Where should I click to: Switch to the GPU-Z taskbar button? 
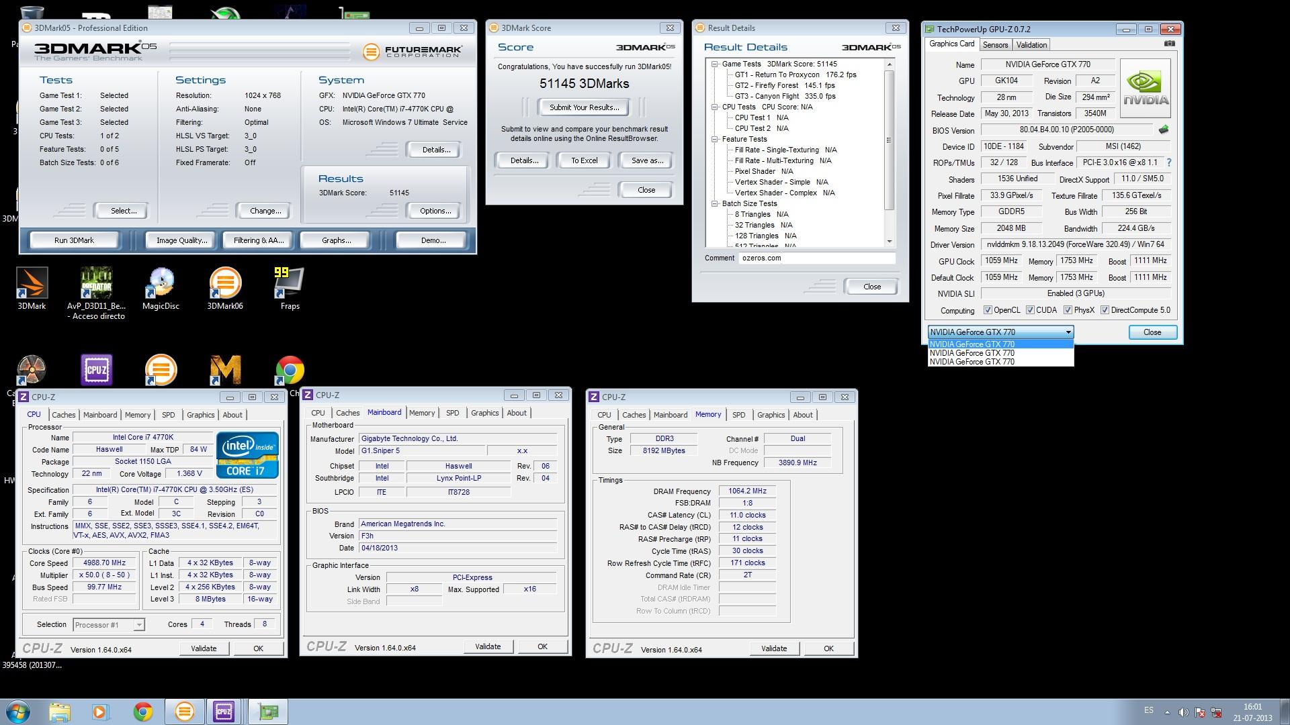[x=268, y=712]
